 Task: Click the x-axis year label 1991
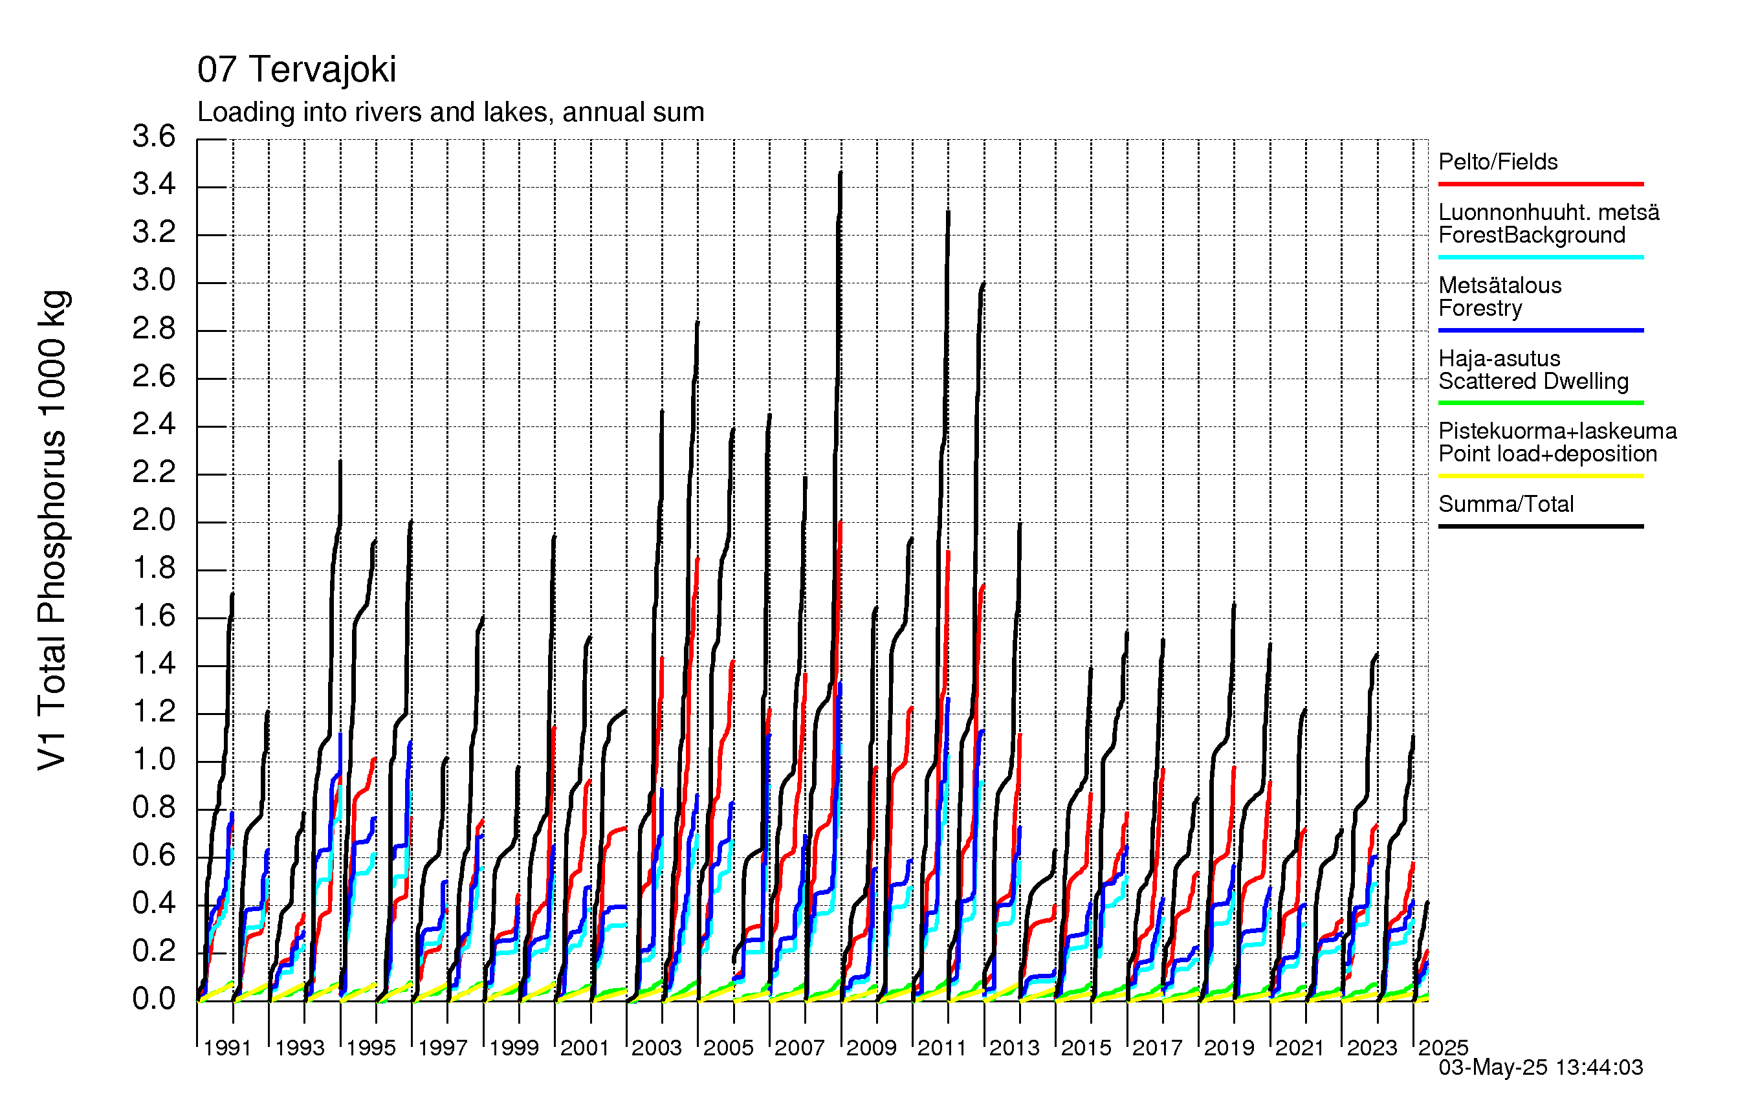227,1048
